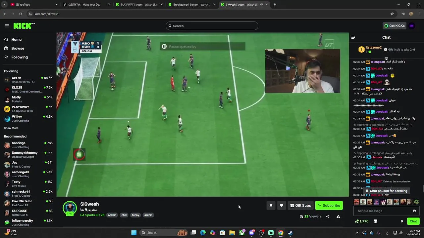Open File Explorer from taskbar
Screen dimensions: 424x238
point(232,233)
